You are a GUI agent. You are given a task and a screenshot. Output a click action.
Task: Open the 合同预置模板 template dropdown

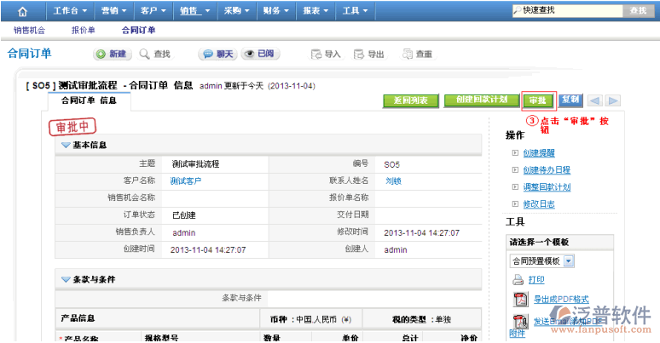coord(569,260)
